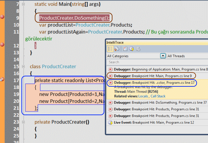This screenshot has width=208, height=143.
Task: Click the IntelliTrace Search field
Action: 156,62
